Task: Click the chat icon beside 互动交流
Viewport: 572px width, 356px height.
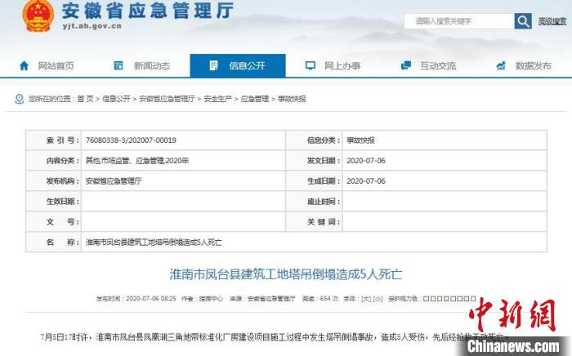Action: [405, 65]
